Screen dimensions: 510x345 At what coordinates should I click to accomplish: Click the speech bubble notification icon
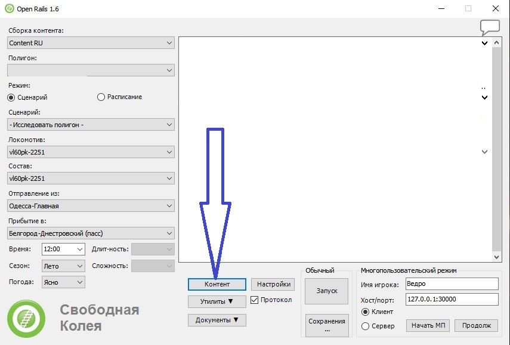click(x=489, y=27)
